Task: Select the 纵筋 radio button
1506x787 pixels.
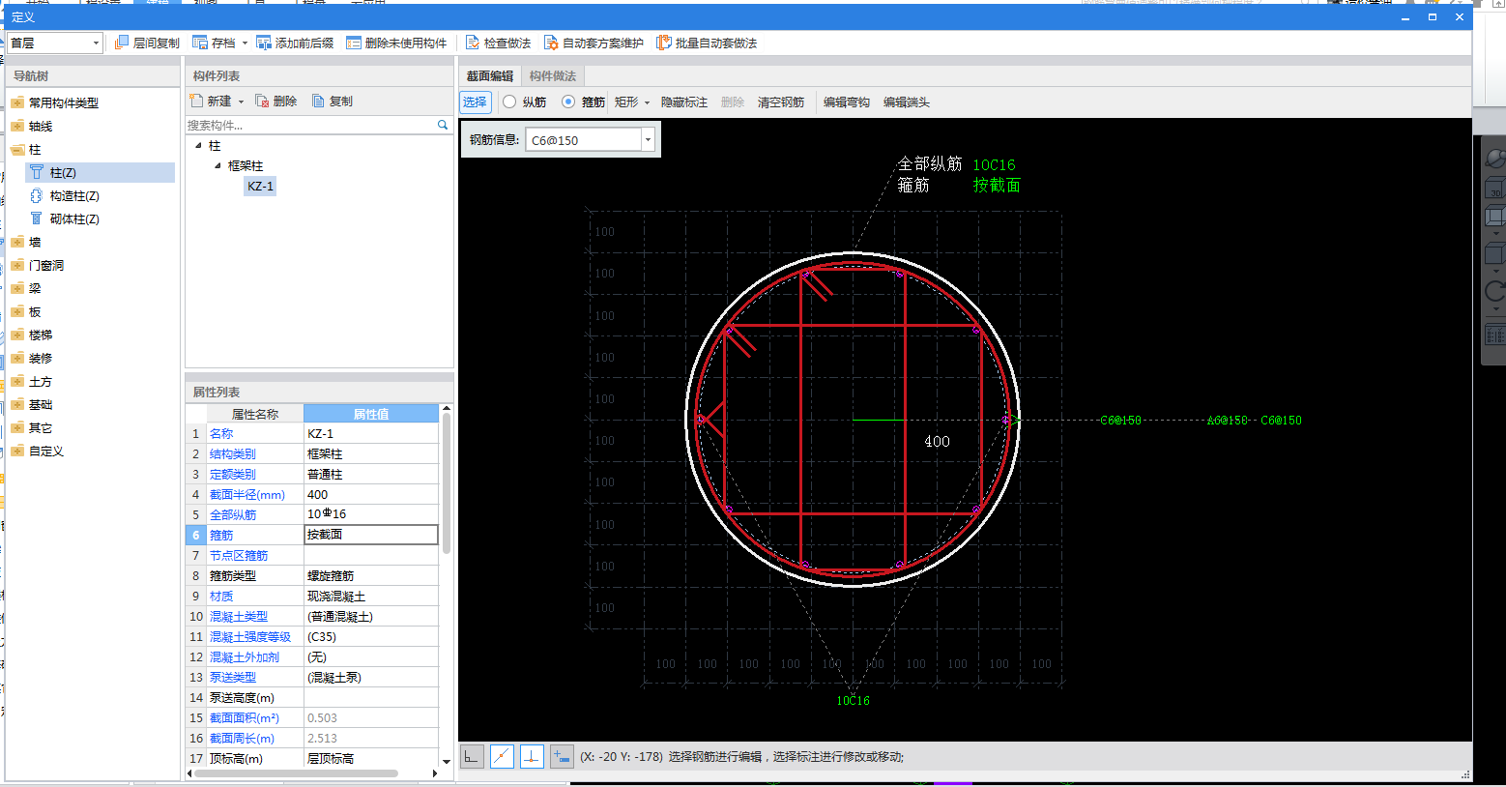Action: 509,102
